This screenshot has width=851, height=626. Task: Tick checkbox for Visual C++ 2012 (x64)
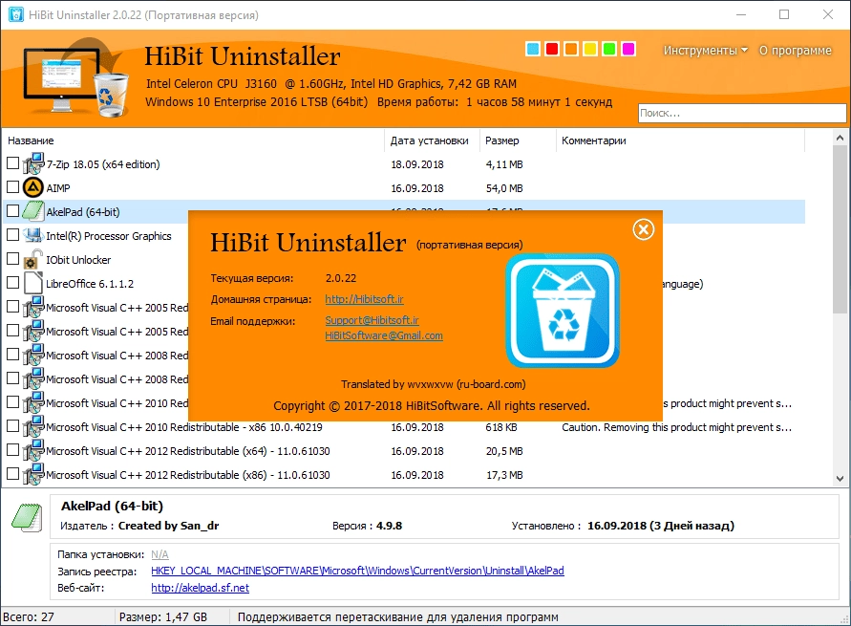12,449
